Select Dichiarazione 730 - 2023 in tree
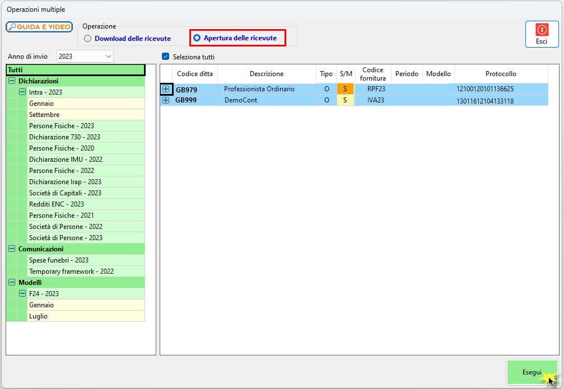The image size is (564, 389). [x=64, y=137]
